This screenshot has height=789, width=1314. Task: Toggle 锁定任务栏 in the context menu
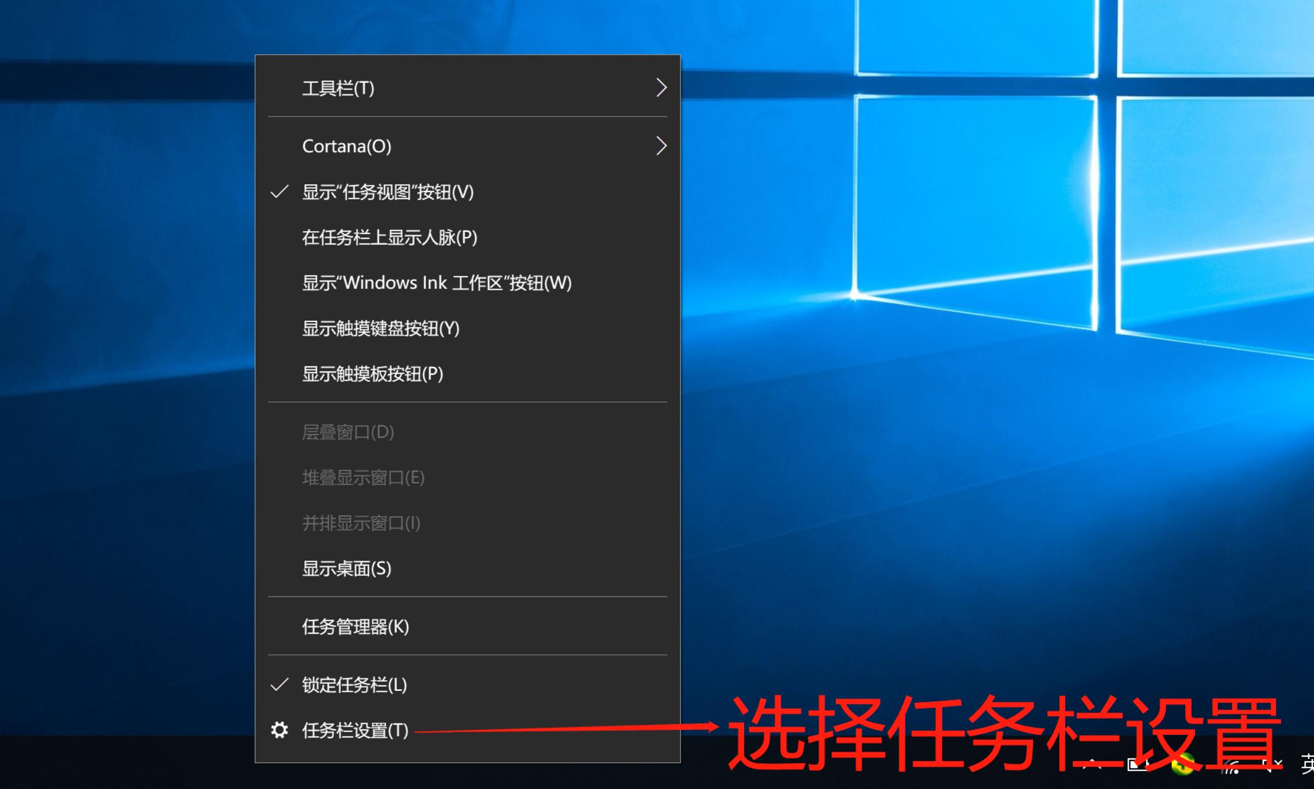(353, 685)
